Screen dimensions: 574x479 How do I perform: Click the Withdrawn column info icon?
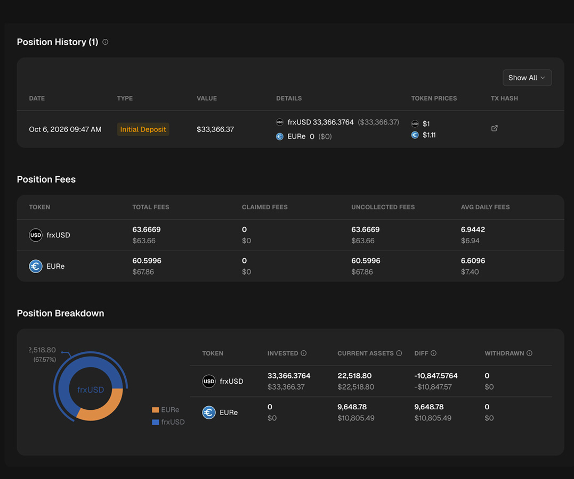point(529,353)
